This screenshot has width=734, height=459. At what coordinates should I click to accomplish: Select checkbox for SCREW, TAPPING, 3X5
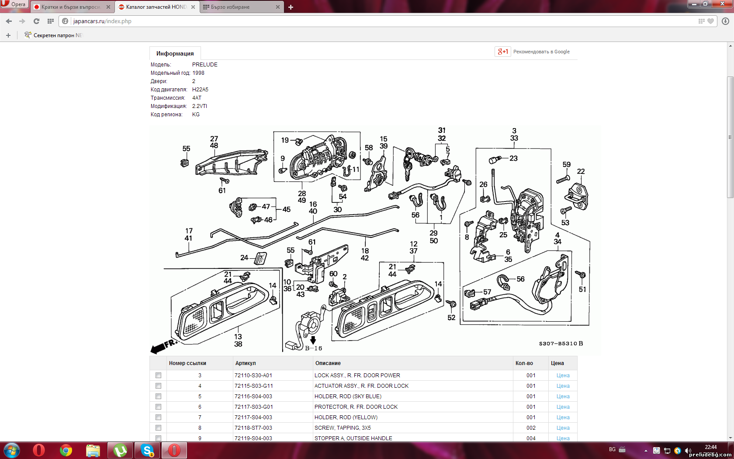(158, 428)
